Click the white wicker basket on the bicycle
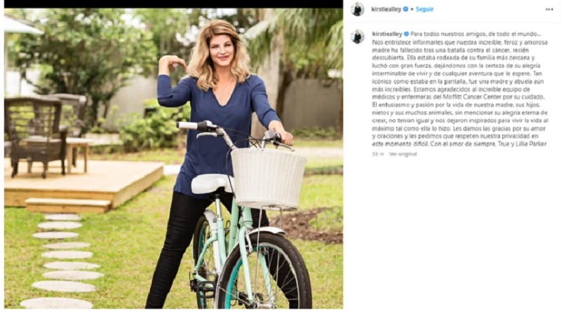 point(269,178)
